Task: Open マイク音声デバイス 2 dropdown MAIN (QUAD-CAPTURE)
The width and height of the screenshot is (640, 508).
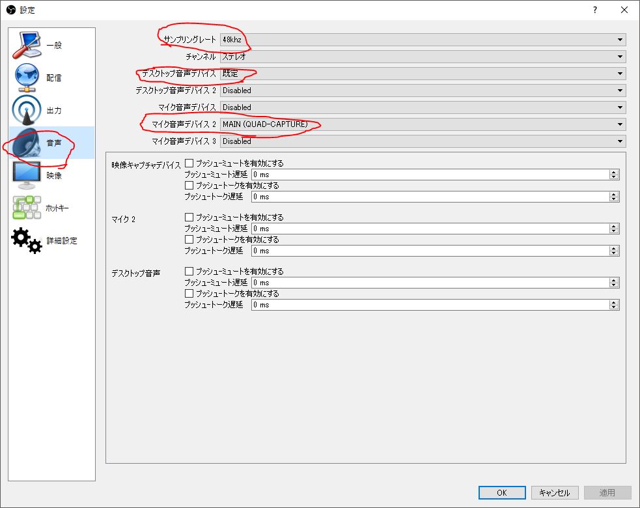Action: pyautogui.click(x=423, y=124)
